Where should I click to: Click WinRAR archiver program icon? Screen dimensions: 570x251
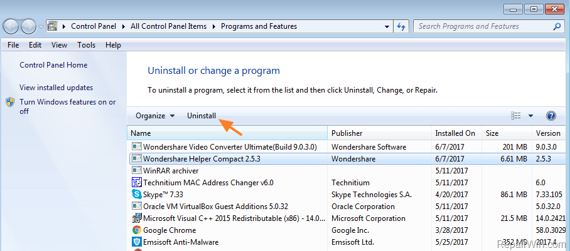[137, 170]
